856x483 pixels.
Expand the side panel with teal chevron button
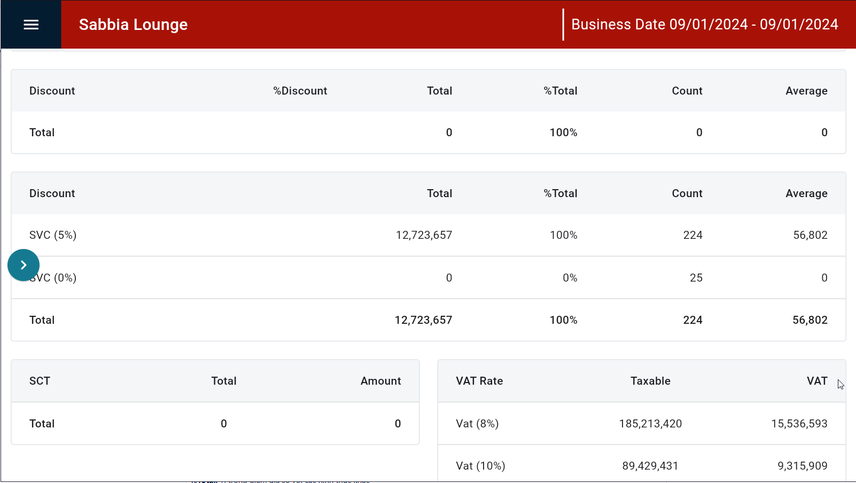click(24, 265)
